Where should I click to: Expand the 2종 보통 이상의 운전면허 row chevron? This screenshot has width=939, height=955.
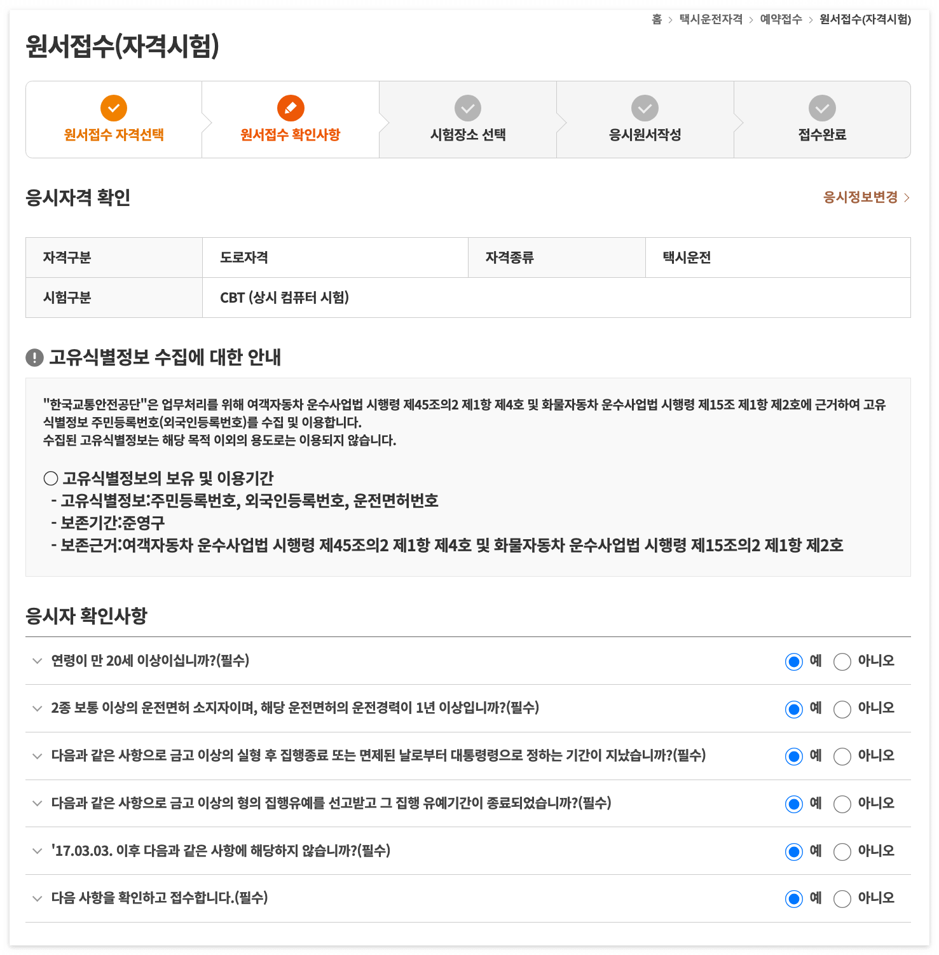pyautogui.click(x=37, y=708)
